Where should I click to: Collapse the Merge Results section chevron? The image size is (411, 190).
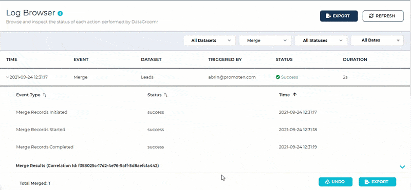pyautogui.click(x=402, y=166)
